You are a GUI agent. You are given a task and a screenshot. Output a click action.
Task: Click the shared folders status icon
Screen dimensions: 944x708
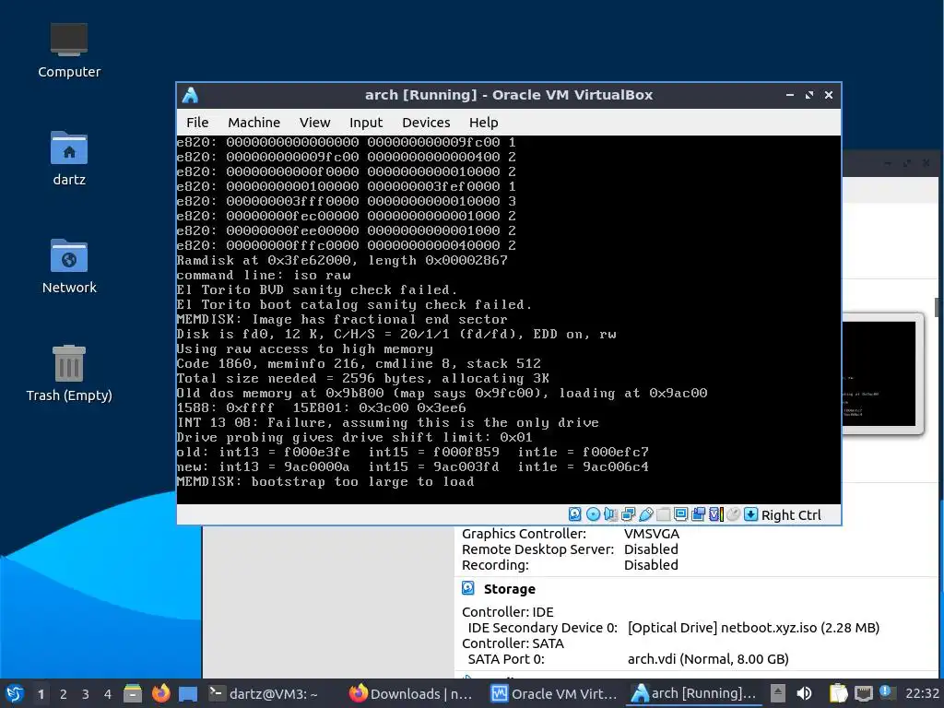click(x=664, y=514)
